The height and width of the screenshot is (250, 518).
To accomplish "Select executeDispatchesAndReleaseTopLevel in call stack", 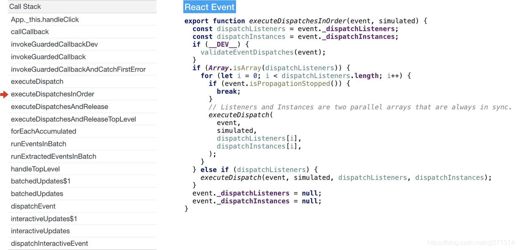I will pyautogui.click(x=82, y=119).
